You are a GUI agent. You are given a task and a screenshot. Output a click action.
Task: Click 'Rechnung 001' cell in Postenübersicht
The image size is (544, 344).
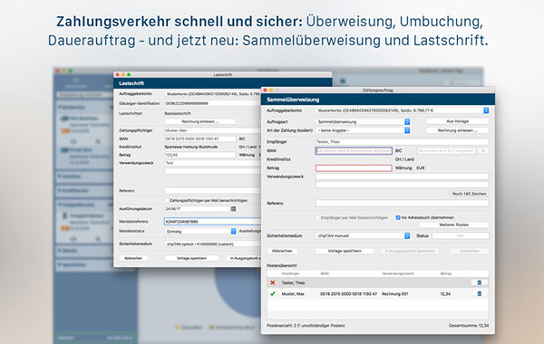tap(394, 294)
